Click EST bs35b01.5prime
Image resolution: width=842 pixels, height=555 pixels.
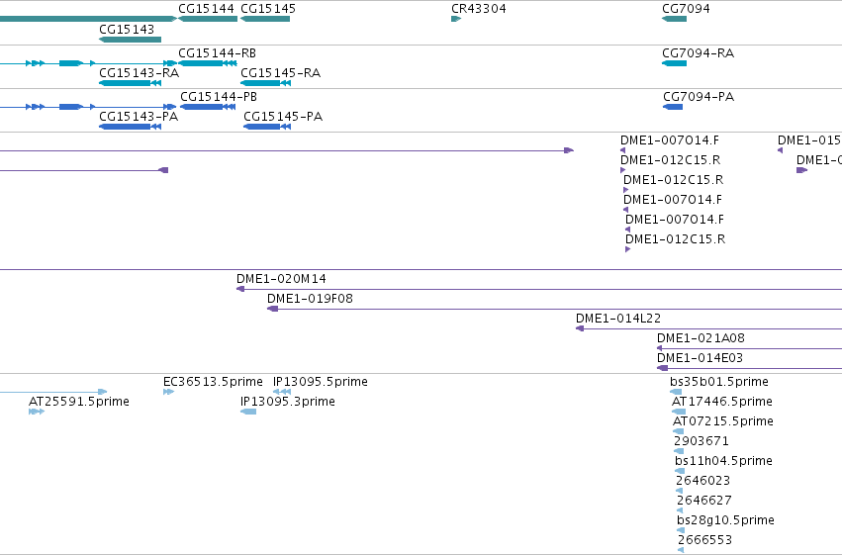click(676, 392)
